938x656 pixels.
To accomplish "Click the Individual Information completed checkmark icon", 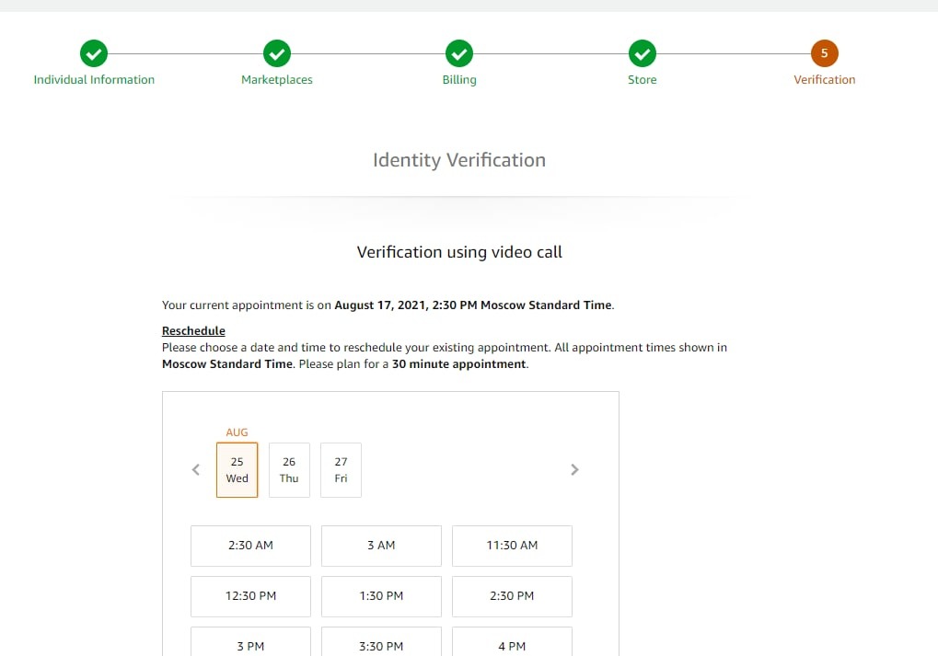I will click(93, 52).
